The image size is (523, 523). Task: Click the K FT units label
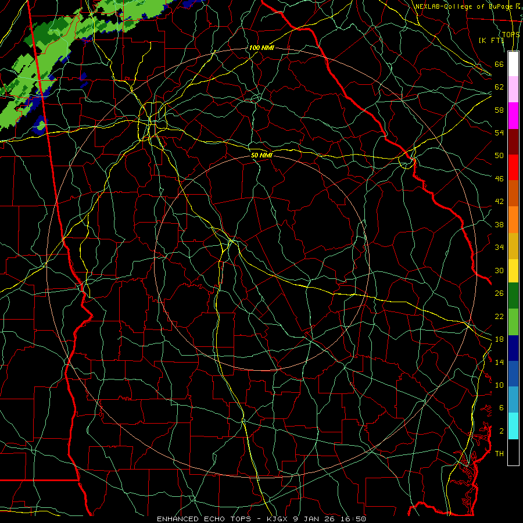coord(491,40)
